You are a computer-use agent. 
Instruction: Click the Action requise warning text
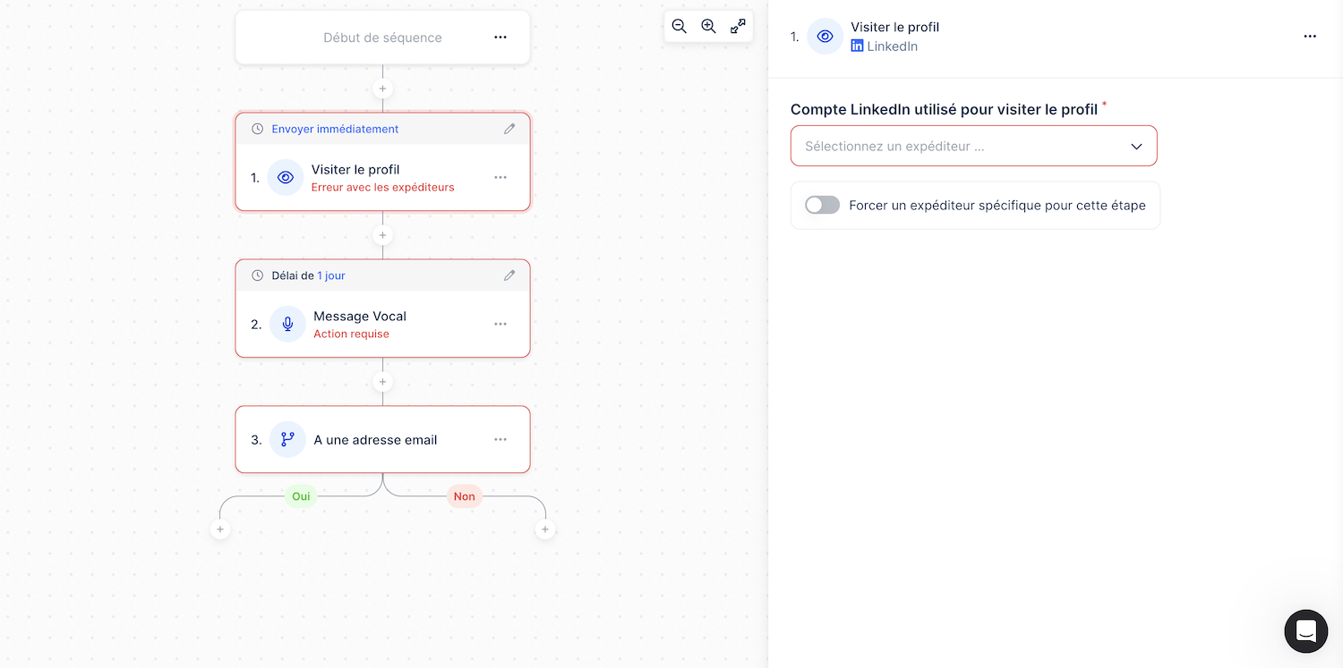point(351,334)
